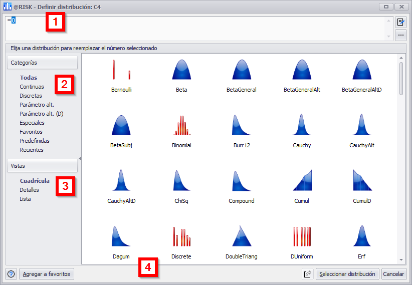The height and width of the screenshot is (285, 412).
Task: Collapse the Vistas section header
Action: pyautogui.click(x=42, y=166)
